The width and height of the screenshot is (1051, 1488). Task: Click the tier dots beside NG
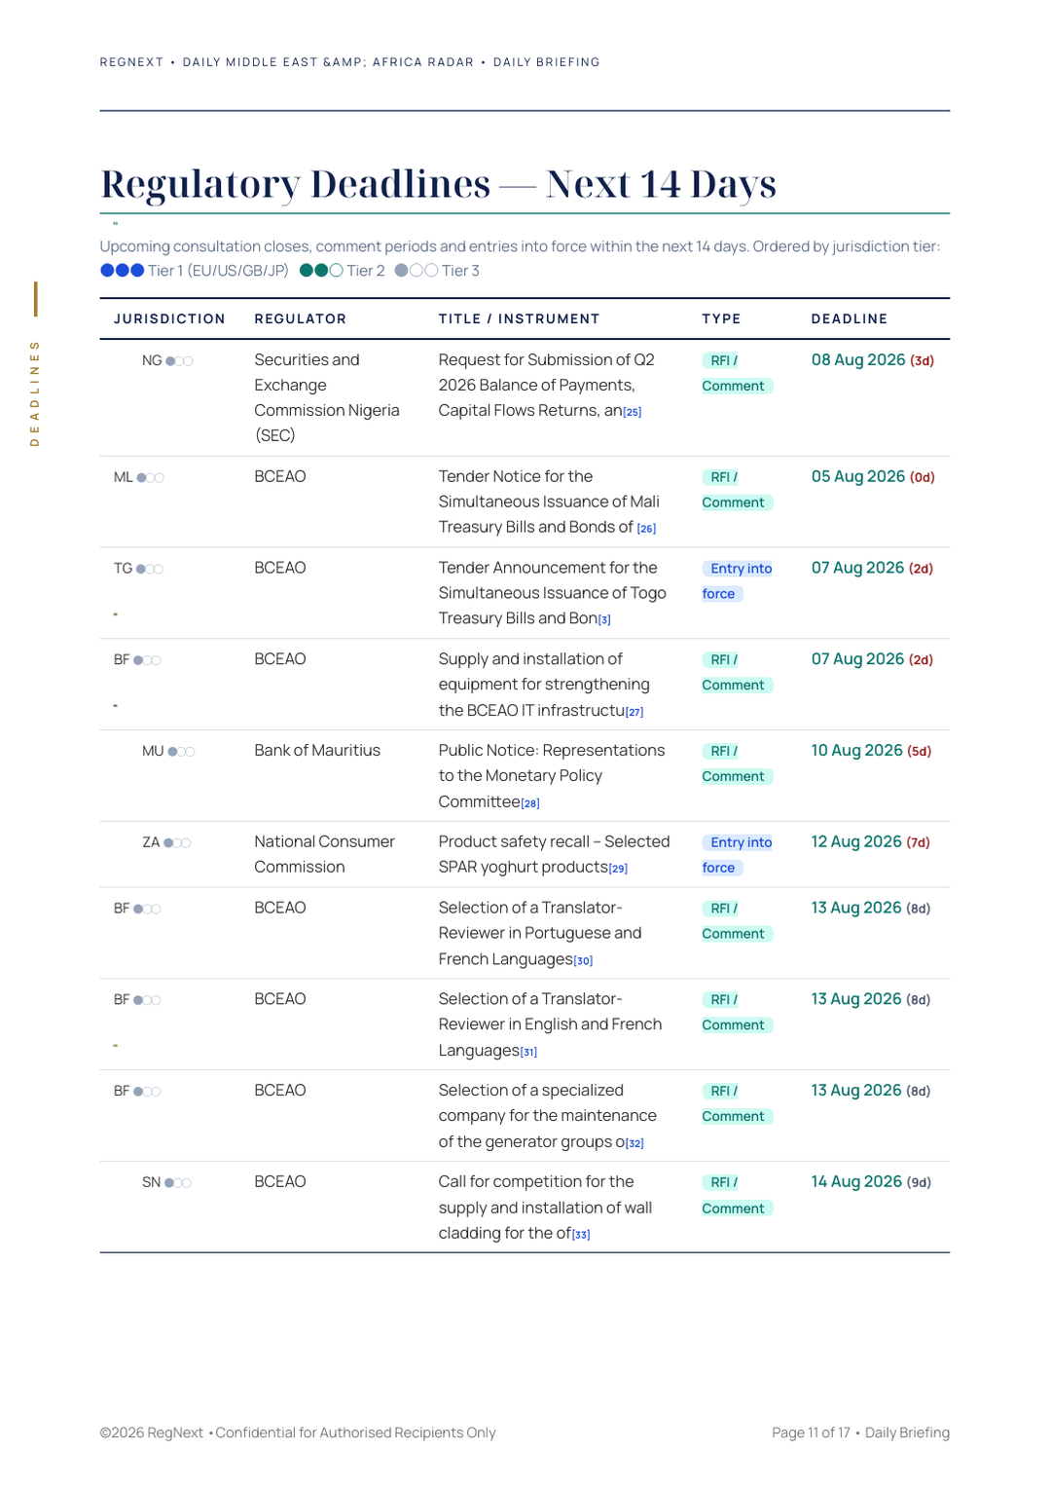179,361
